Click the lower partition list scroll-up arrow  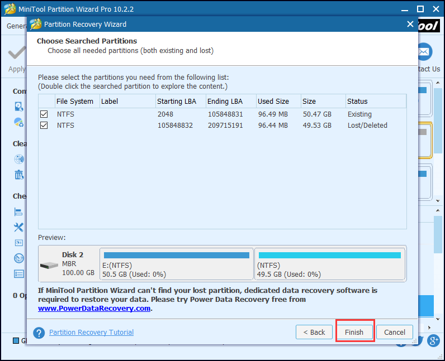click(438, 210)
